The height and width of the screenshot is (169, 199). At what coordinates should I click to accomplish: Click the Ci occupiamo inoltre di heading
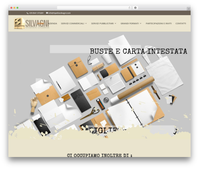pos(99,155)
